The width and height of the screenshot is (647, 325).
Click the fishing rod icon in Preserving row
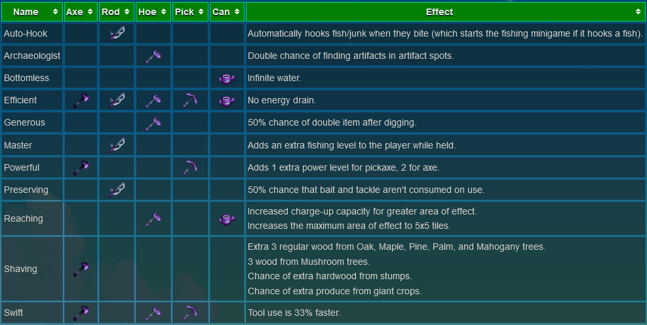pyautogui.click(x=117, y=190)
